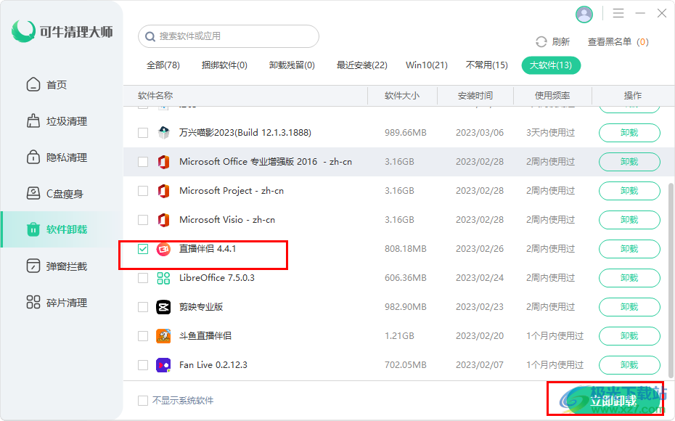This screenshot has width=675, height=421.
Task: Click the home icon in sidebar
Action: 33,84
